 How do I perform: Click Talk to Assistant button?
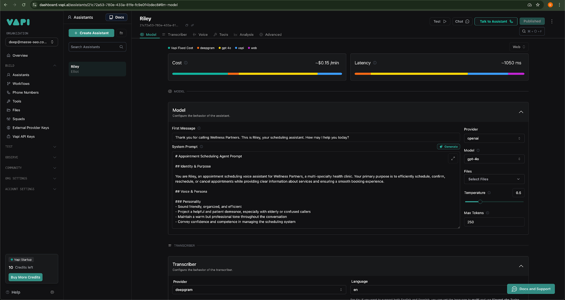[496, 22]
